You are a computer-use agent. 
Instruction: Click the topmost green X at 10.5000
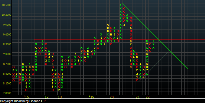121,5
